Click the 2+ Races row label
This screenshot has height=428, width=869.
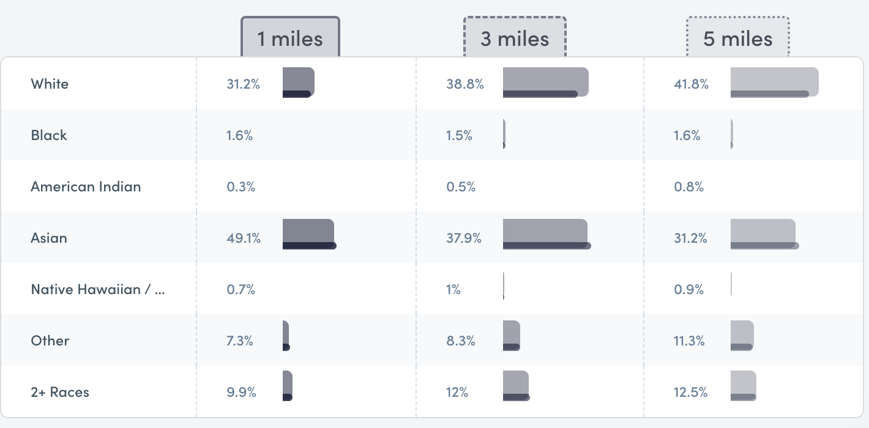(60, 392)
